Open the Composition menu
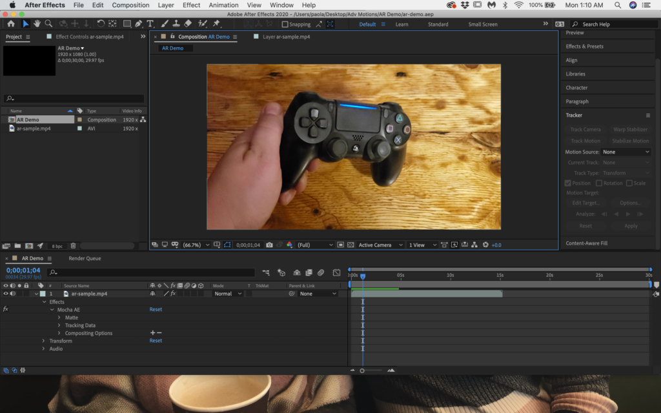The image size is (661, 413). pos(130,5)
